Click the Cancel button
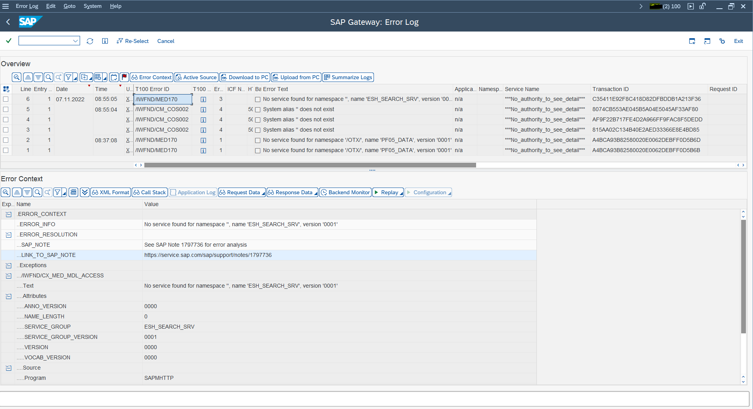 pos(166,41)
